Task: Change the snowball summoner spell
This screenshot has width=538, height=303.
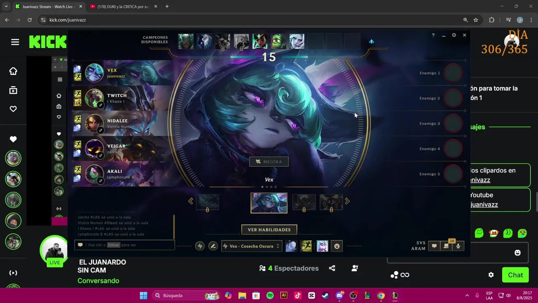Action: click(291, 246)
